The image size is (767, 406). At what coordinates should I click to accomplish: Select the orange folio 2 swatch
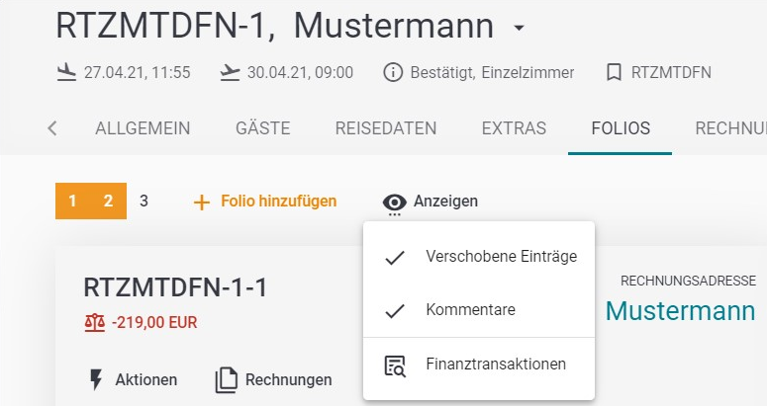pos(108,202)
